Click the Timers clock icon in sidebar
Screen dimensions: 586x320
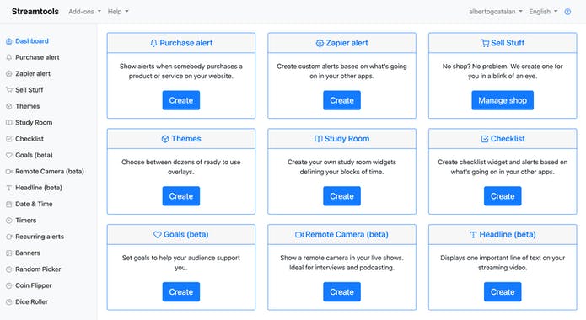(x=9, y=221)
